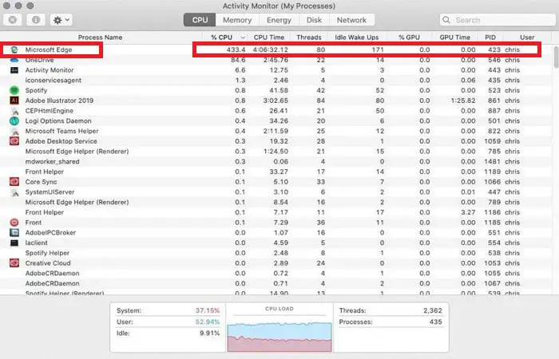
Task: Click the System percentage 37.15%
Action: coord(207,310)
